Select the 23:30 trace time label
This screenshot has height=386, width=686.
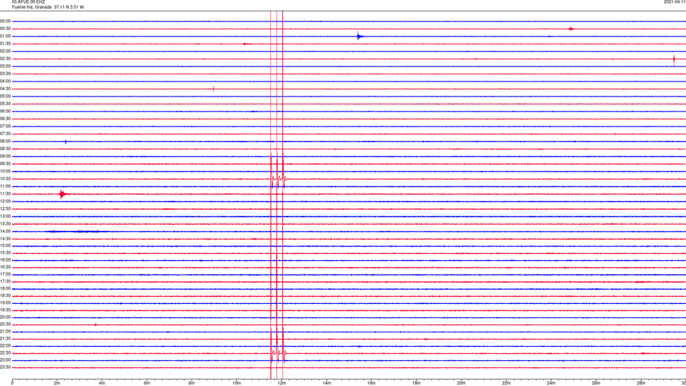click(6, 367)
